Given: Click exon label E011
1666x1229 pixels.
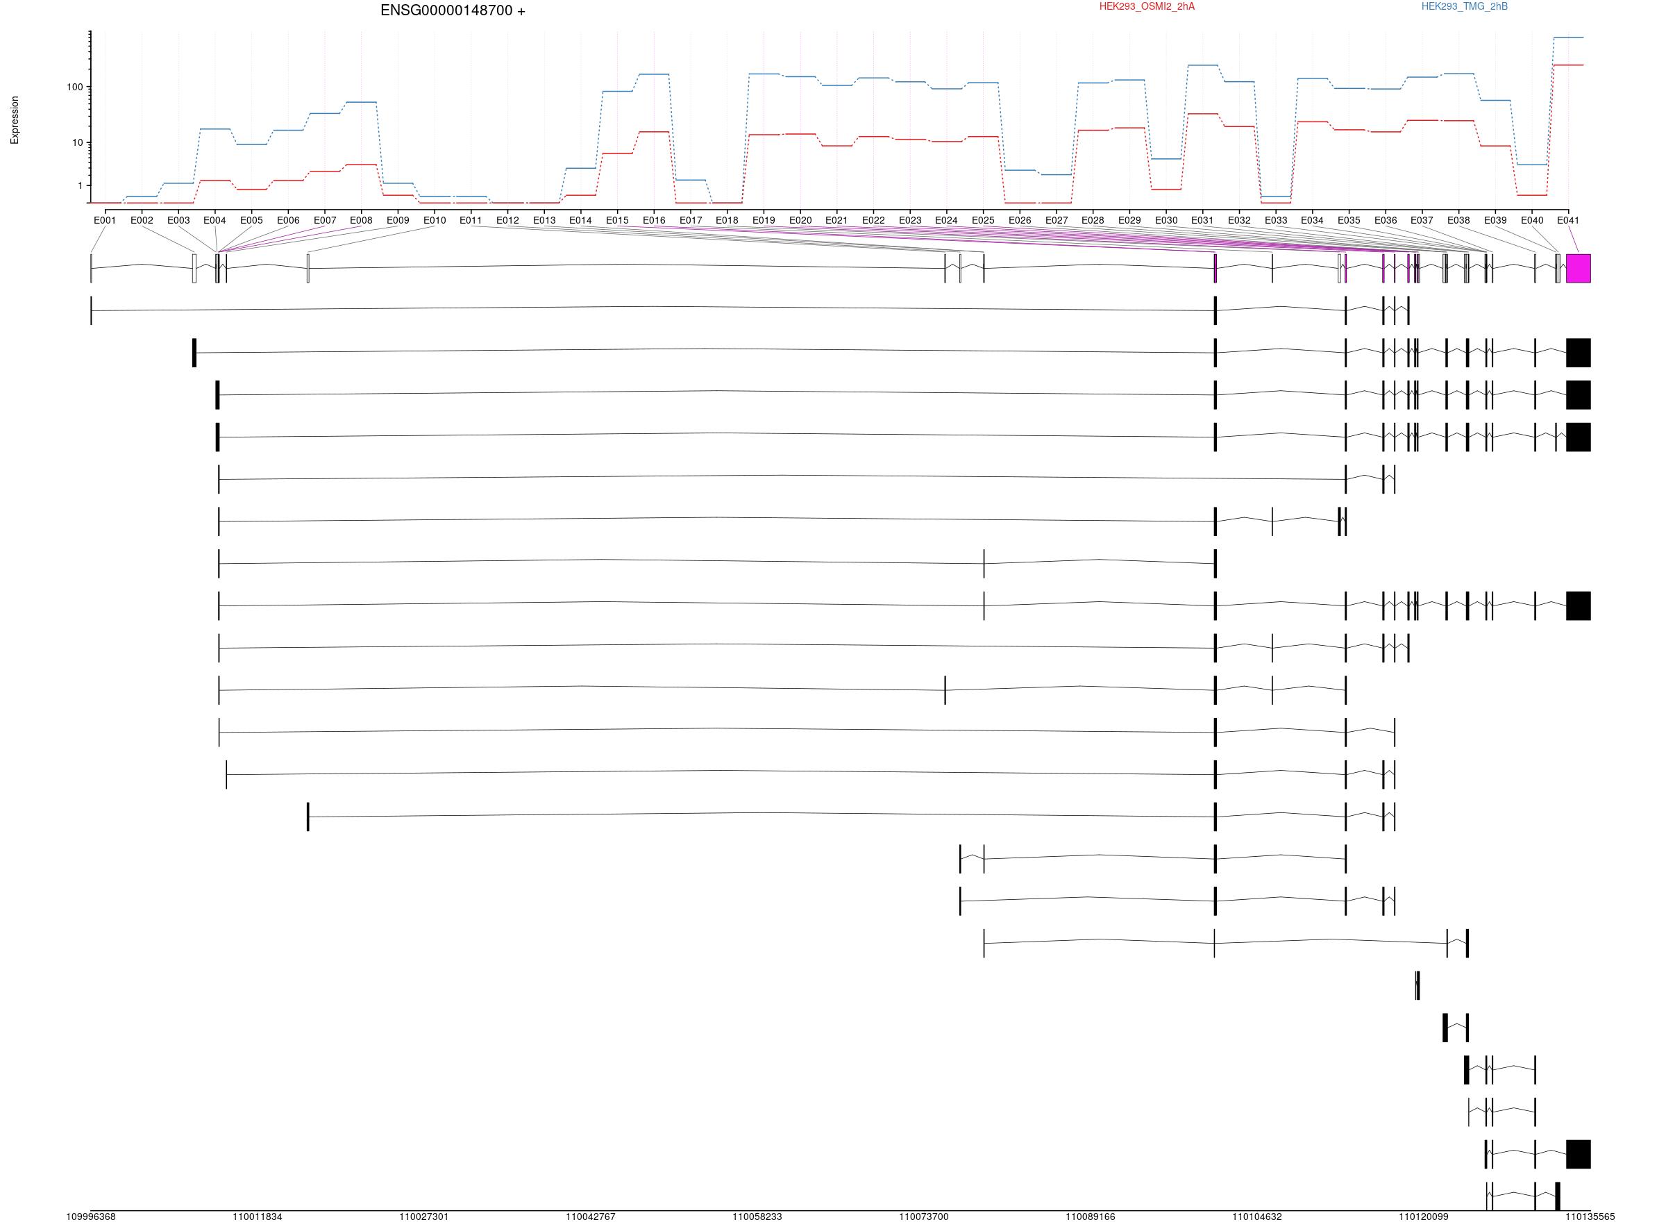Looking at the screenshot, I should coord(471,220).
